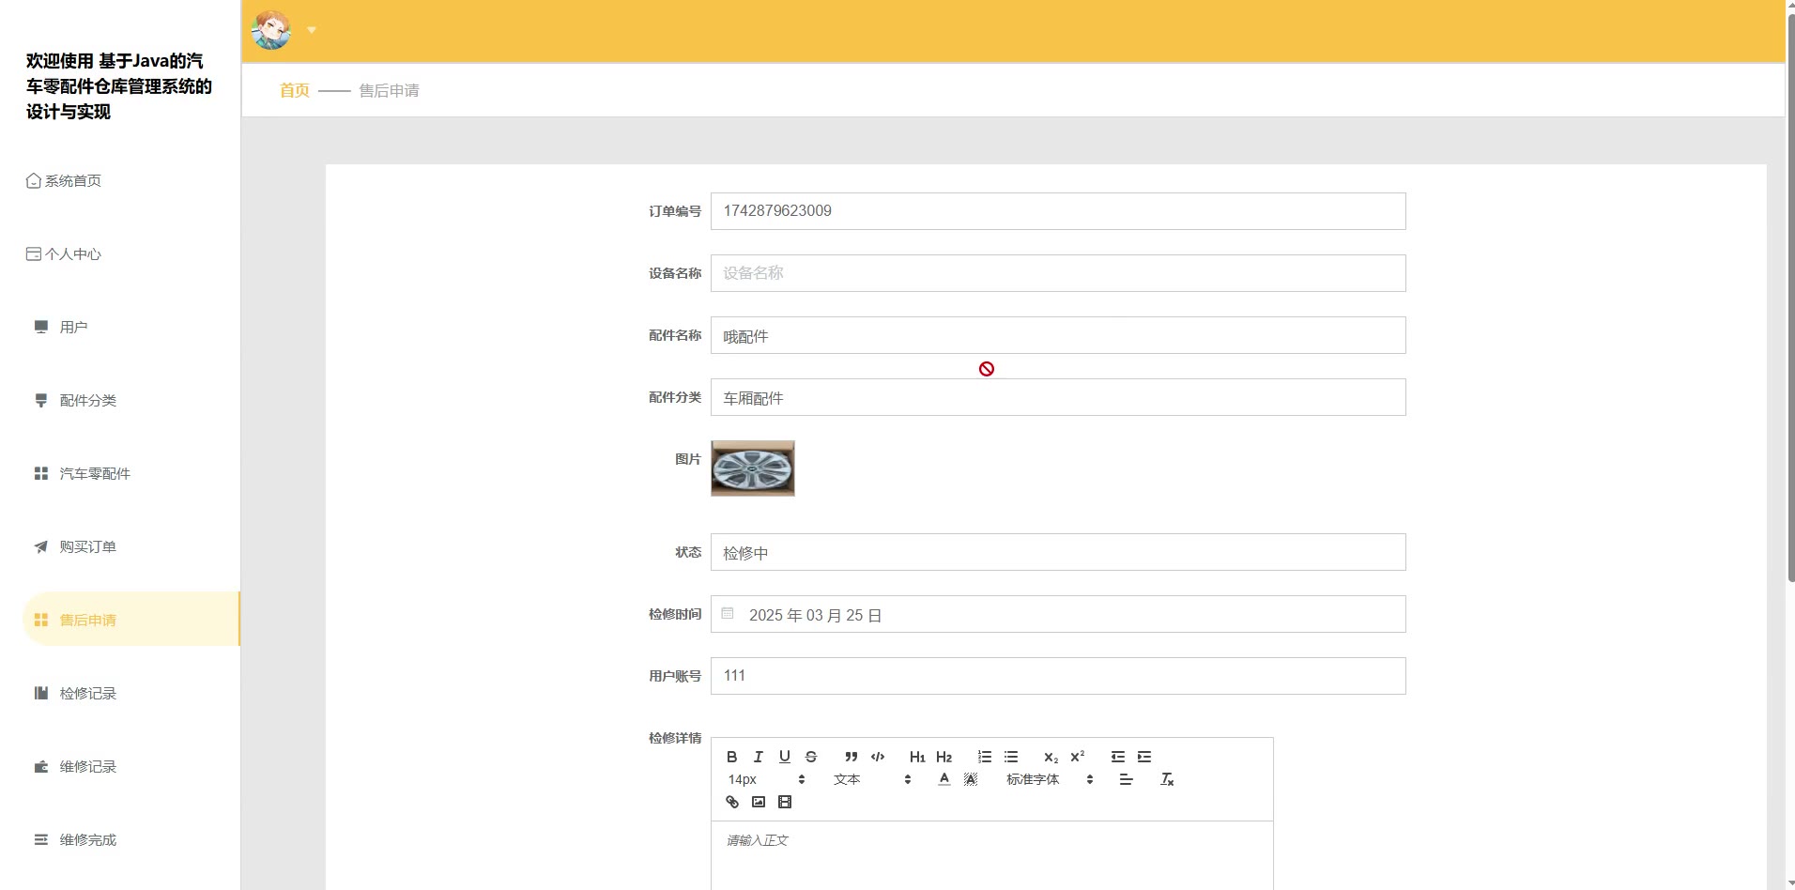1795x890 pixels.
Task: Go to 汽车零配件 menu item
Action: point(95,473)
